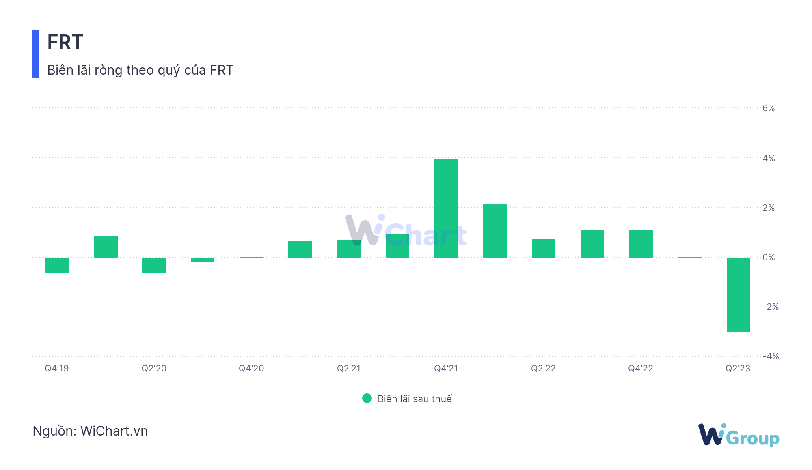Click the Q4'22 x-axis label
This screenshot has width=812, height=470.
click(641, 368)
